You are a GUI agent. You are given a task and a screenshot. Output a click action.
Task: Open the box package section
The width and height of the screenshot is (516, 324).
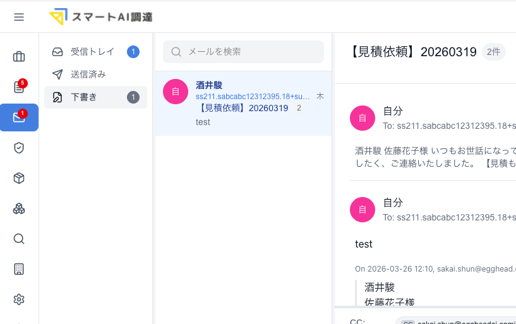(x=19, y=178)
